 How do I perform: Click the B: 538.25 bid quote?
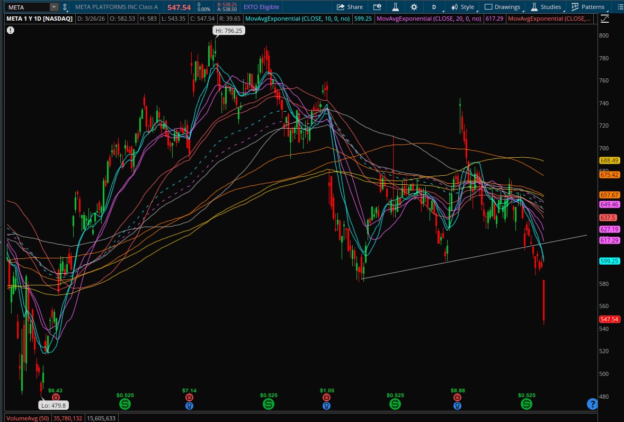227,4
